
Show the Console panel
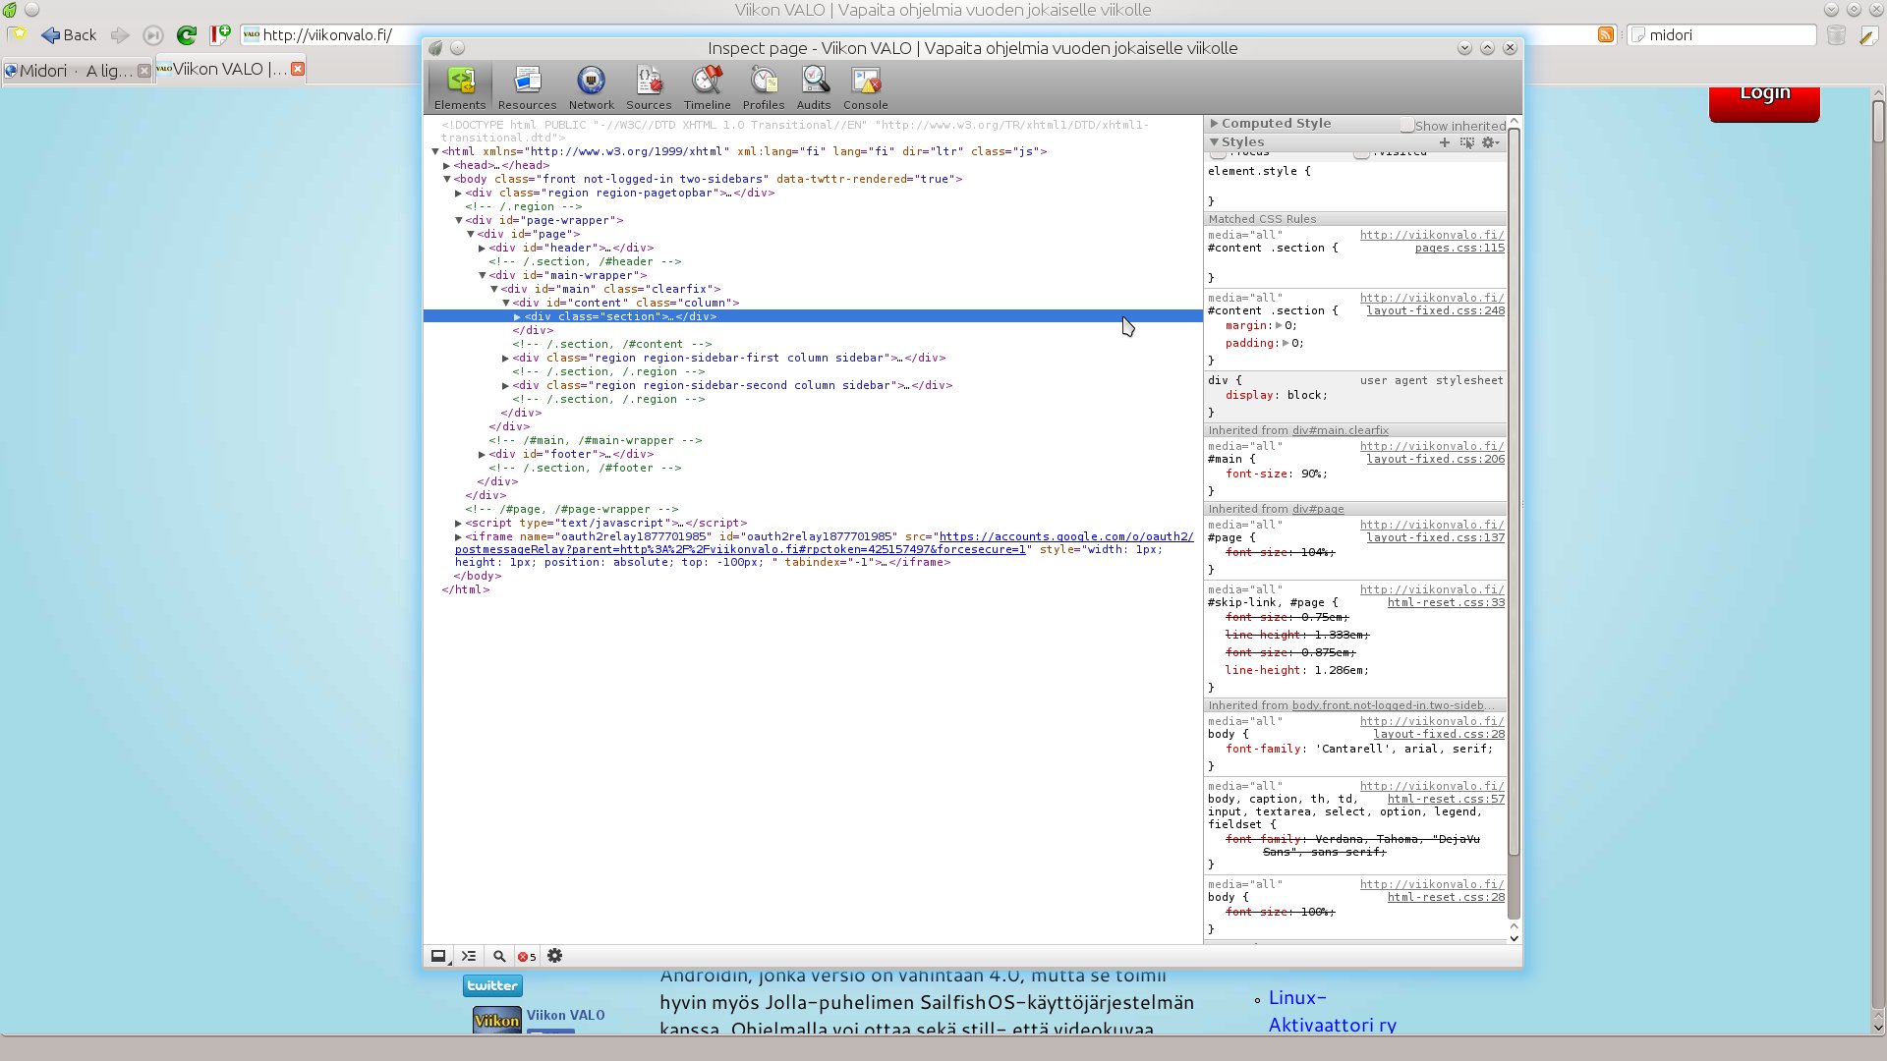[x=866, y=87]
